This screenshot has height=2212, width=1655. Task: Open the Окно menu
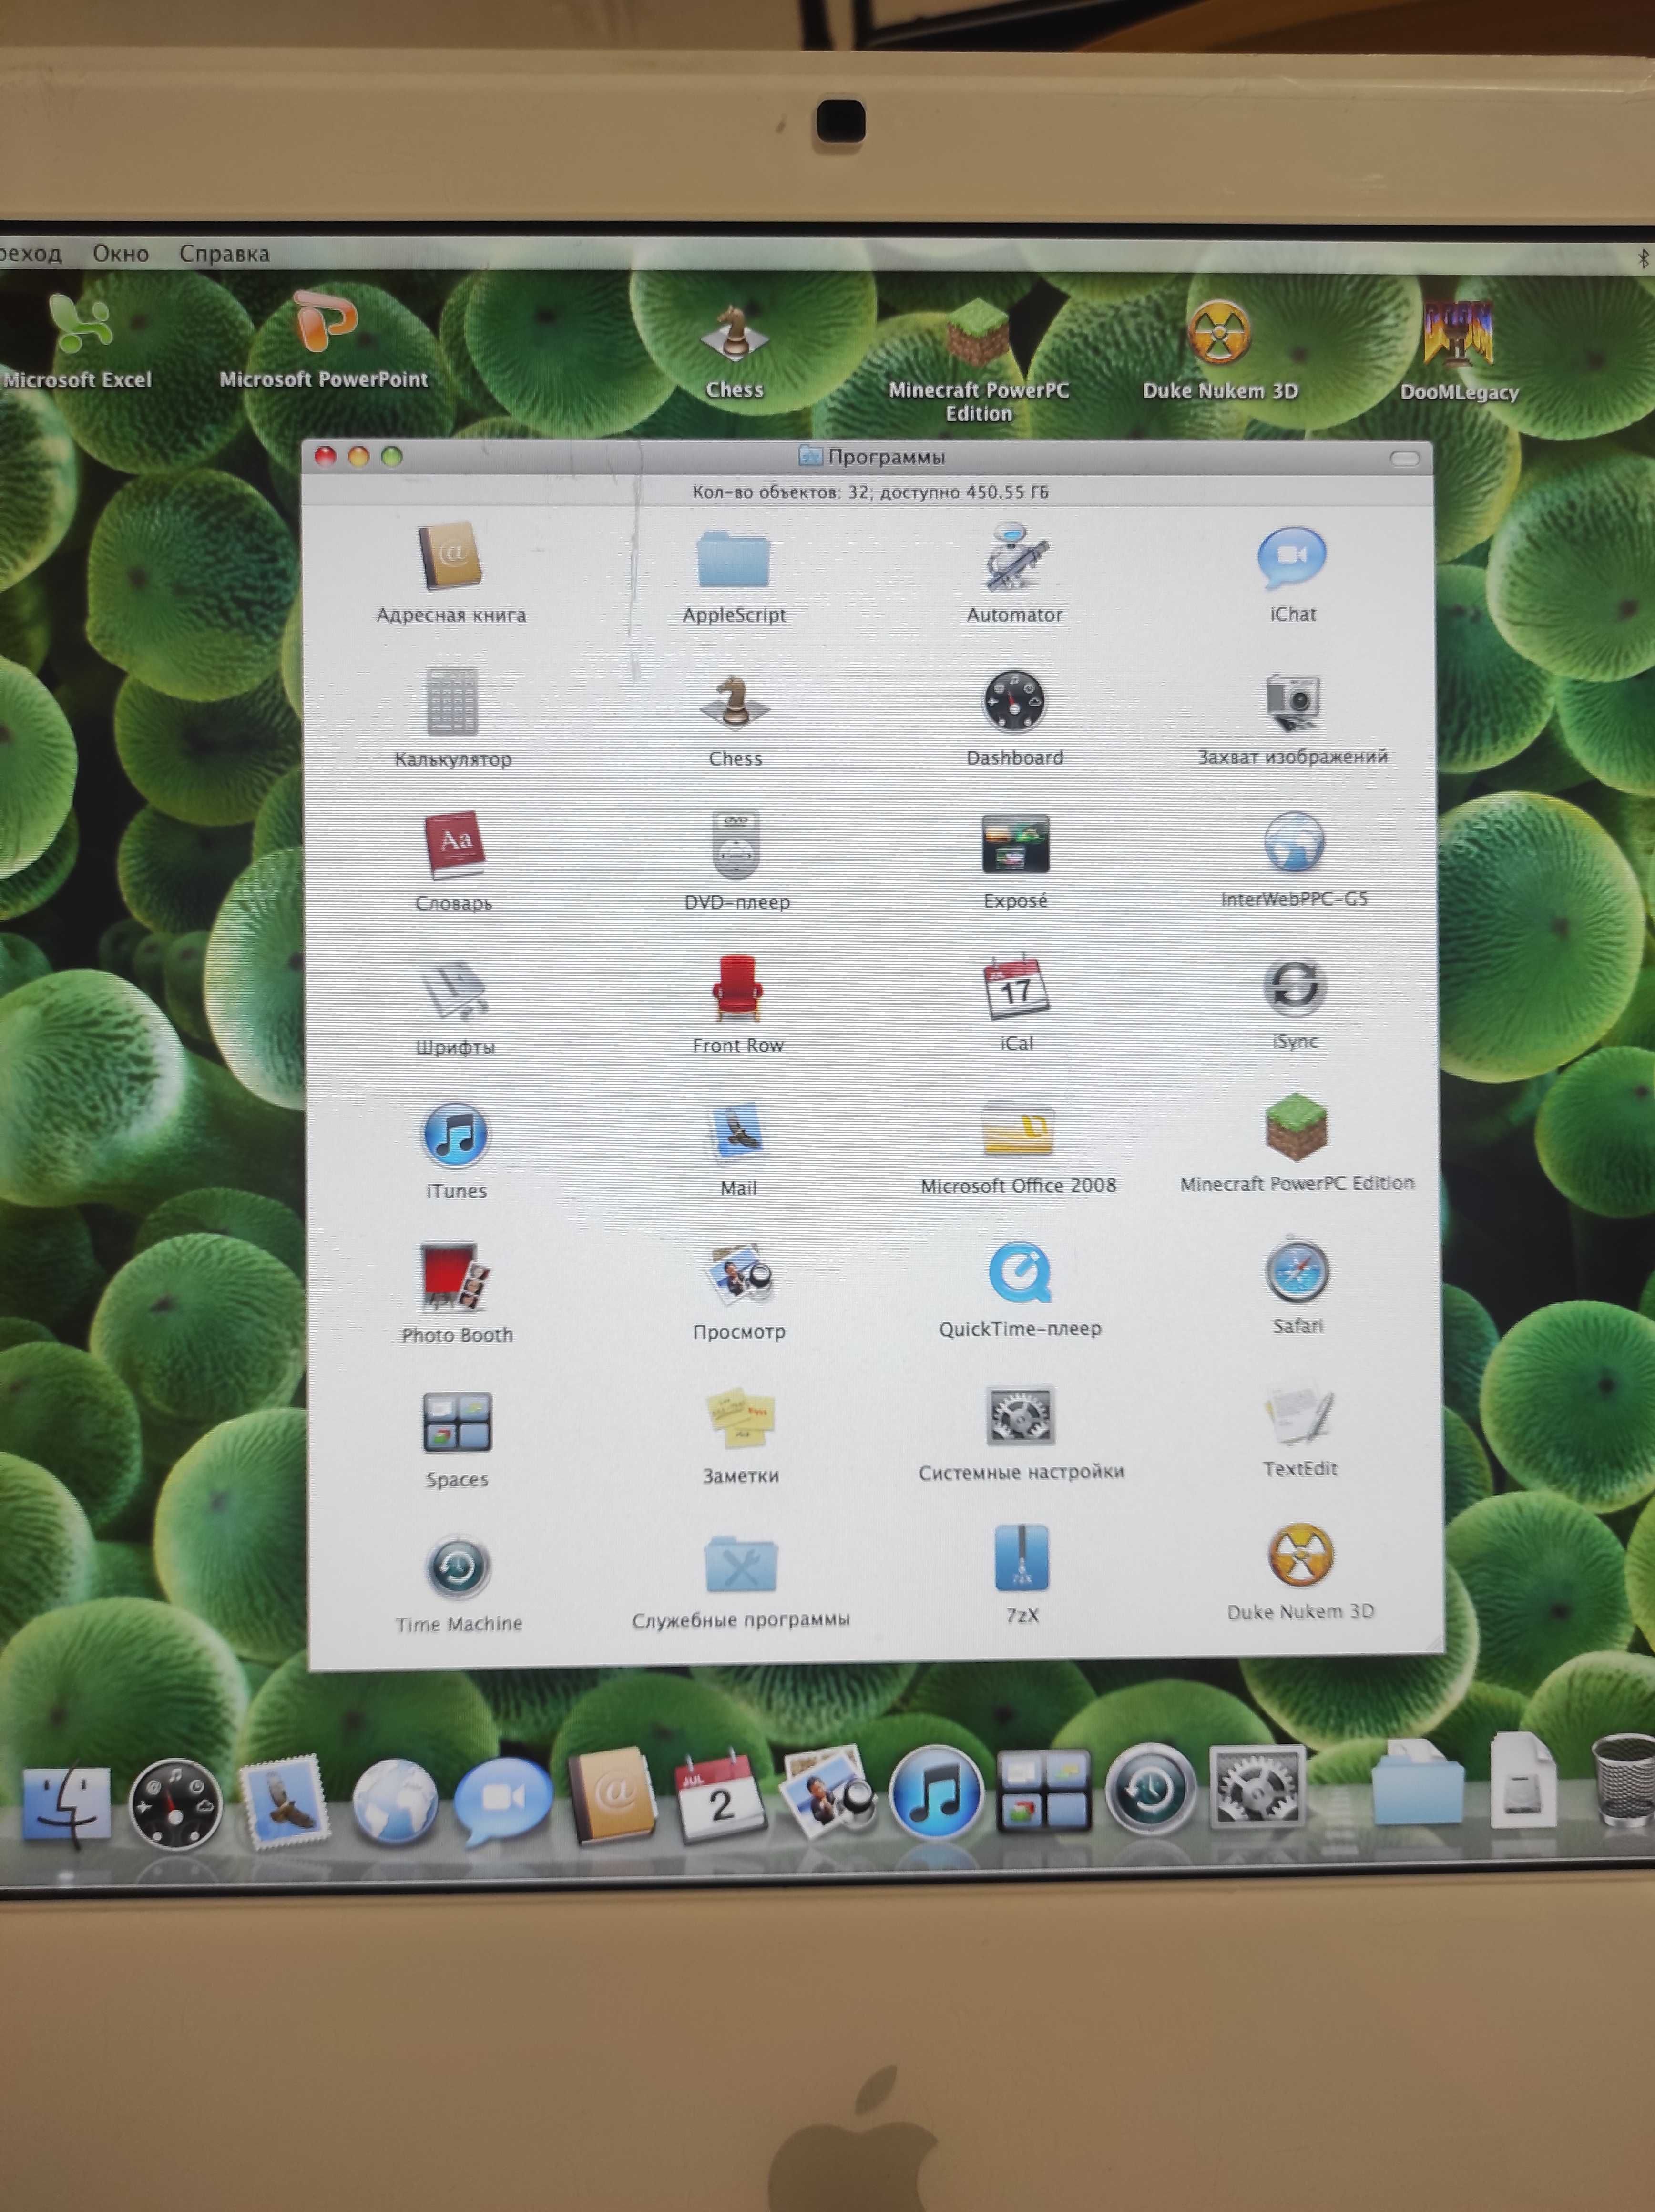tap(121, 253)
